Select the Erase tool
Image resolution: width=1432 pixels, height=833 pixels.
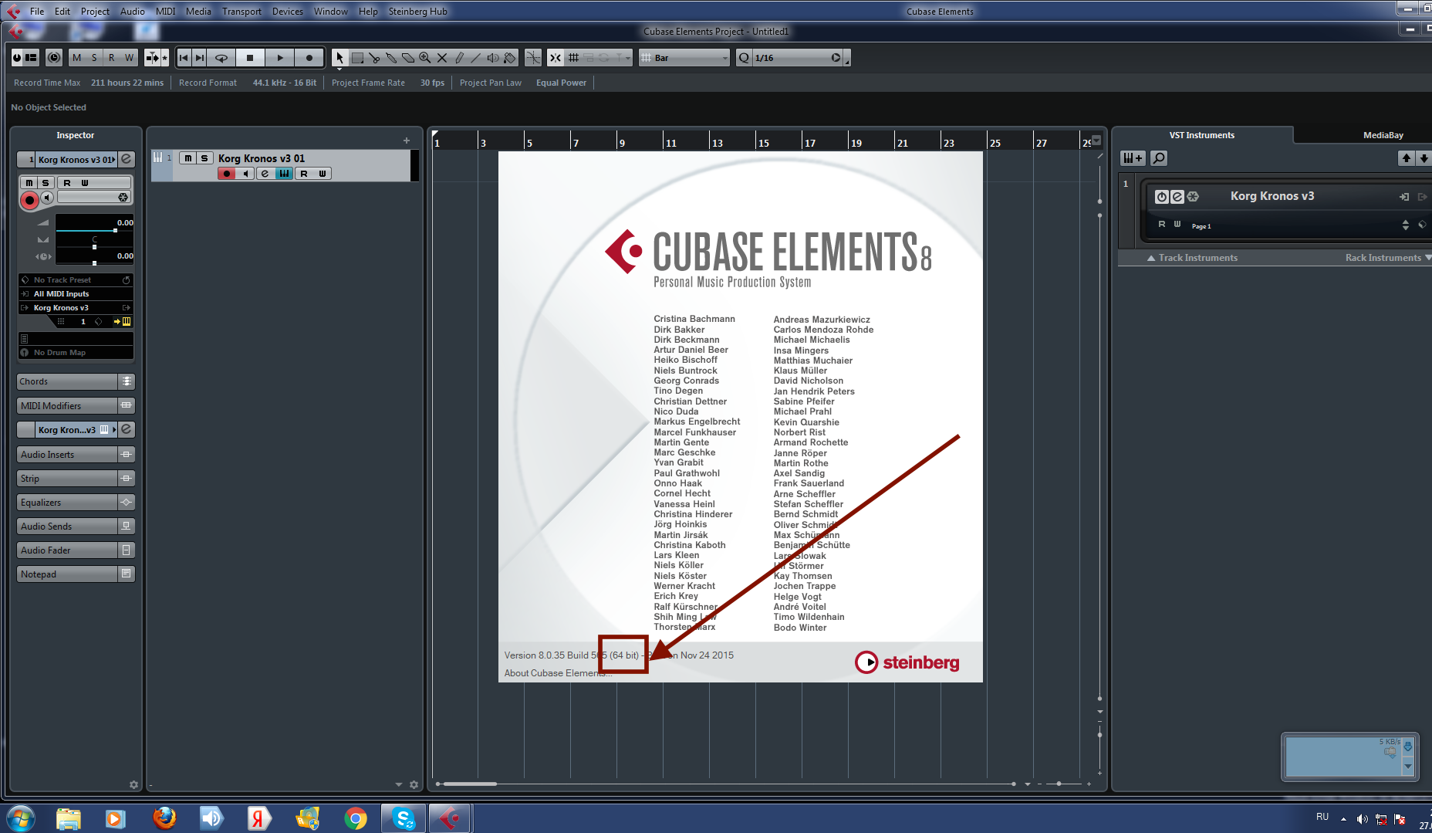pyautogui.click(x=408, y=58)
